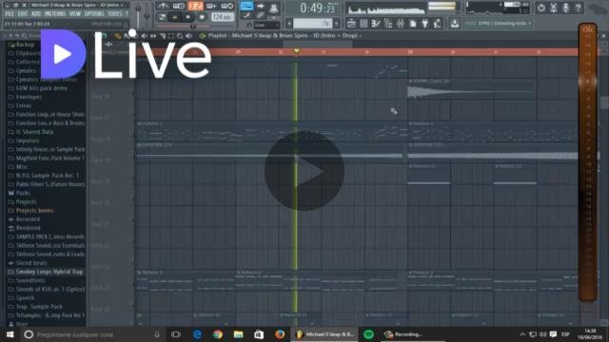
Task: Open the pattern selector dropdown
Action: 313,24
